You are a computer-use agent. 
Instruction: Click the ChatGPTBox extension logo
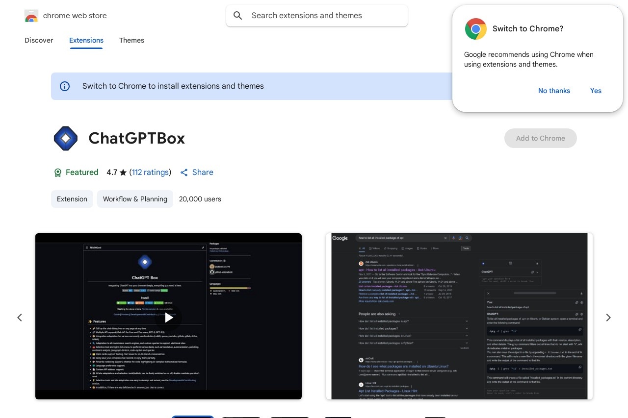(66, 138)
